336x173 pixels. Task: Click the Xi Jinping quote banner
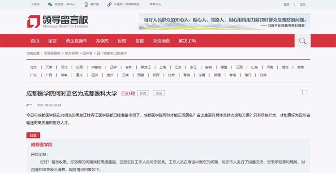(224, 22)
